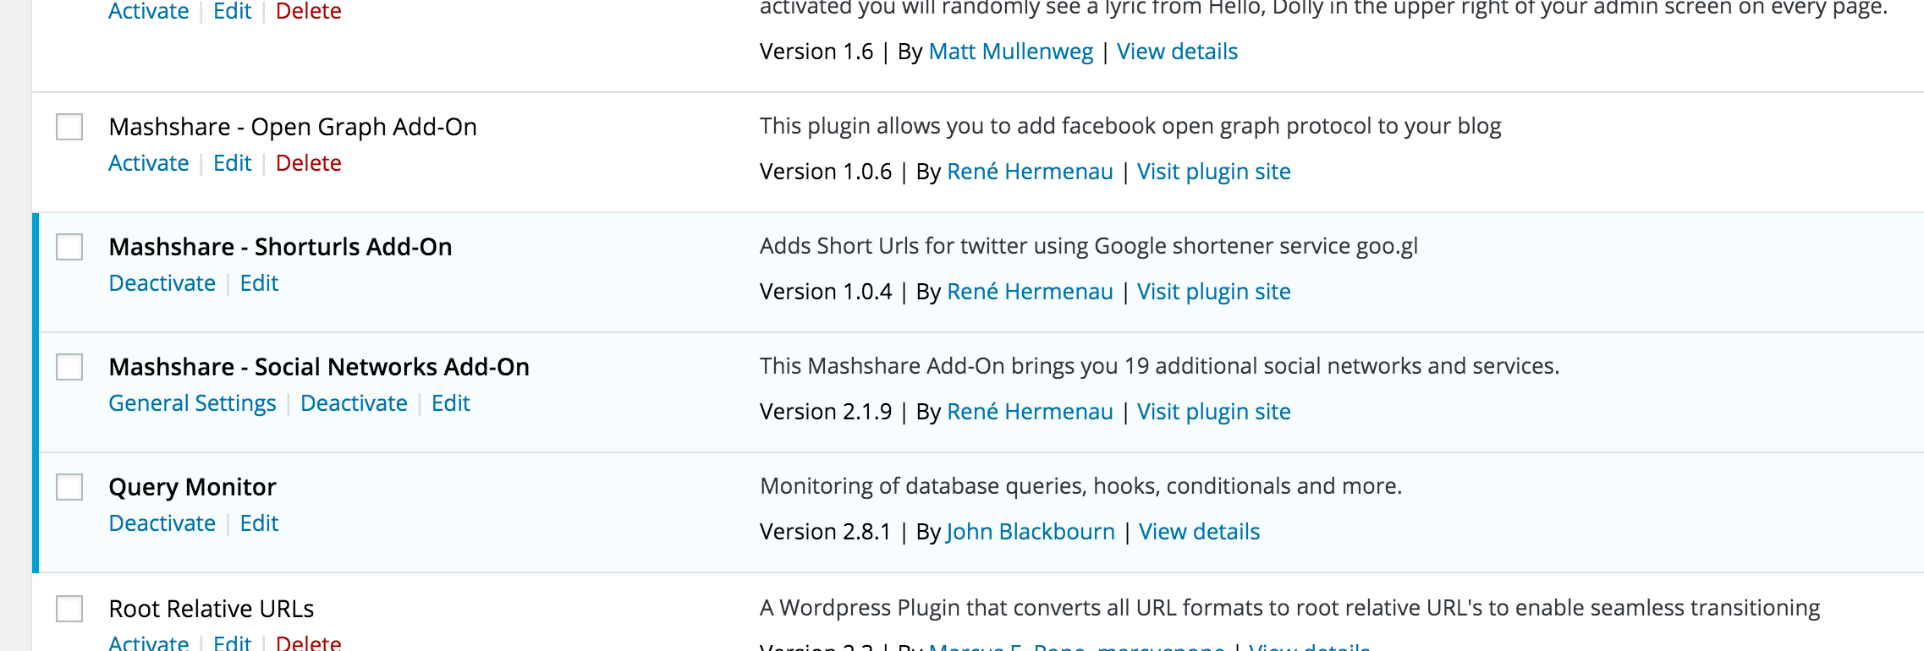View details for Hello Dolly plugin
Screen dimensions: 1924x651
(x=1177, y=52)
